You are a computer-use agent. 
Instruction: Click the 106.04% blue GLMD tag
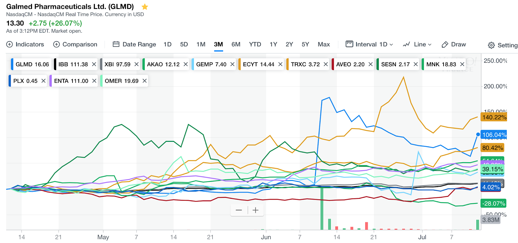click(x=494, y=135)
